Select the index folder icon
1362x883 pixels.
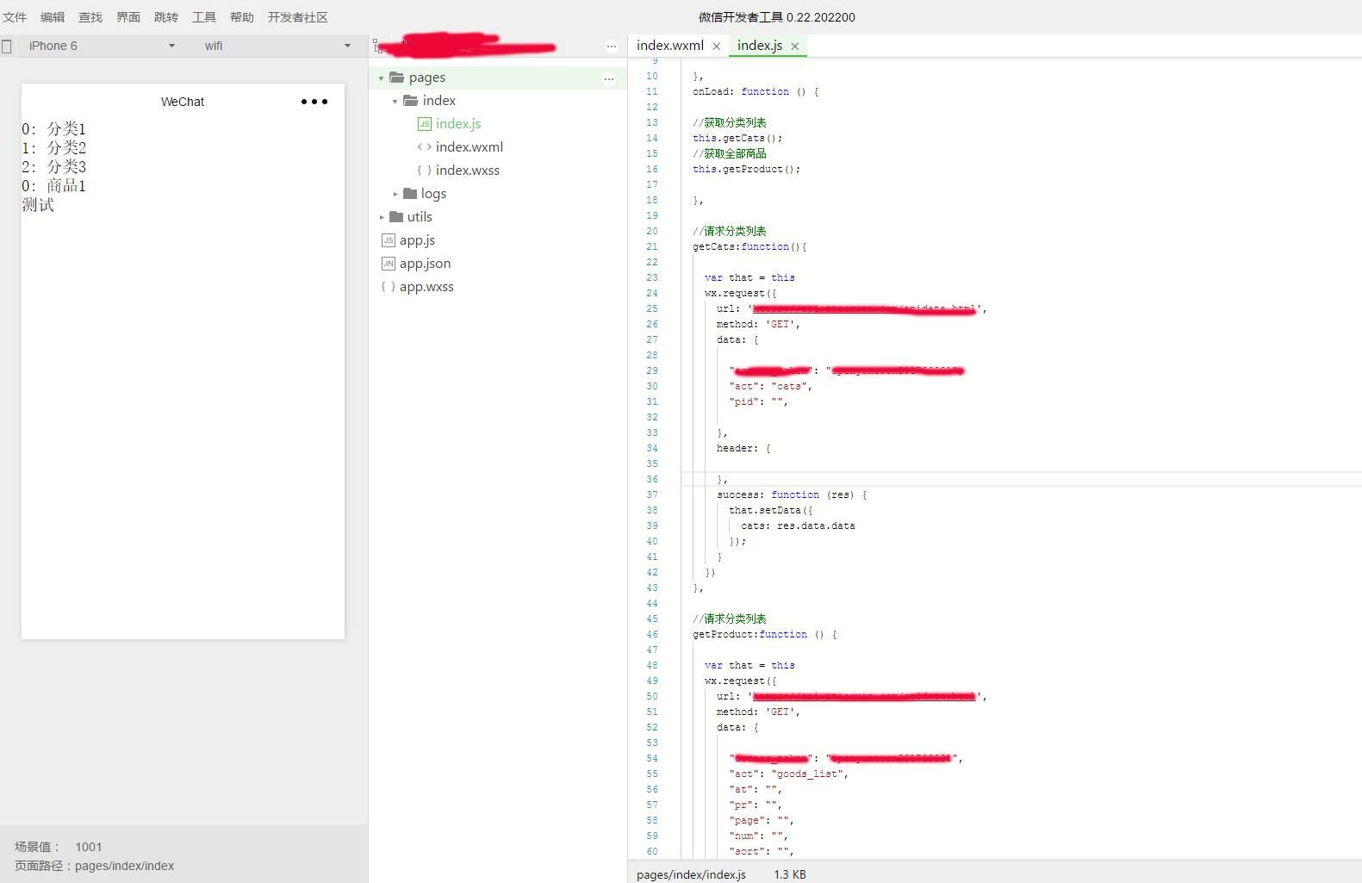click(x=411, y=101)
